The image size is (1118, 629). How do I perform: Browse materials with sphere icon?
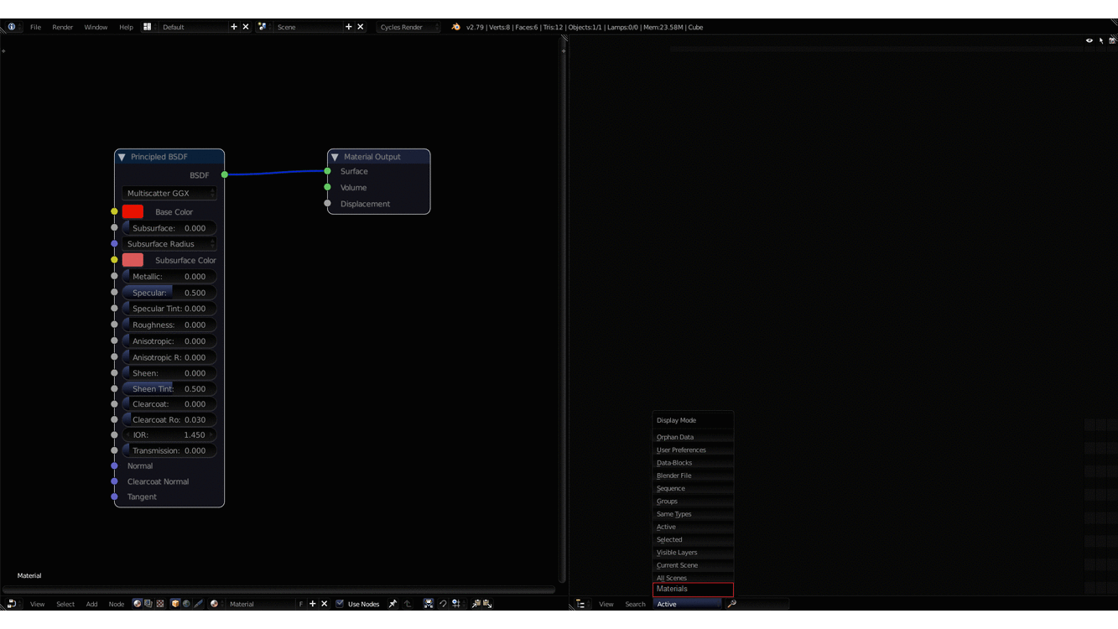[x=215, y=604]
